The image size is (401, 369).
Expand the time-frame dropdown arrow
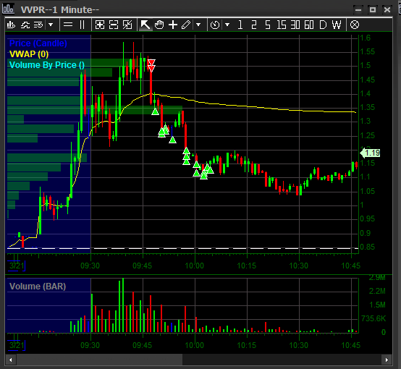[227, 25]
